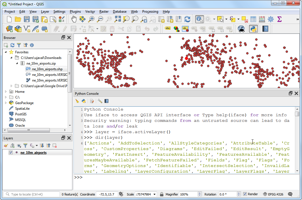Image resolution: width=302 pixels, height=200 pixels.
Task: Select the Identify Features tool
Action: tap(199, 19)
